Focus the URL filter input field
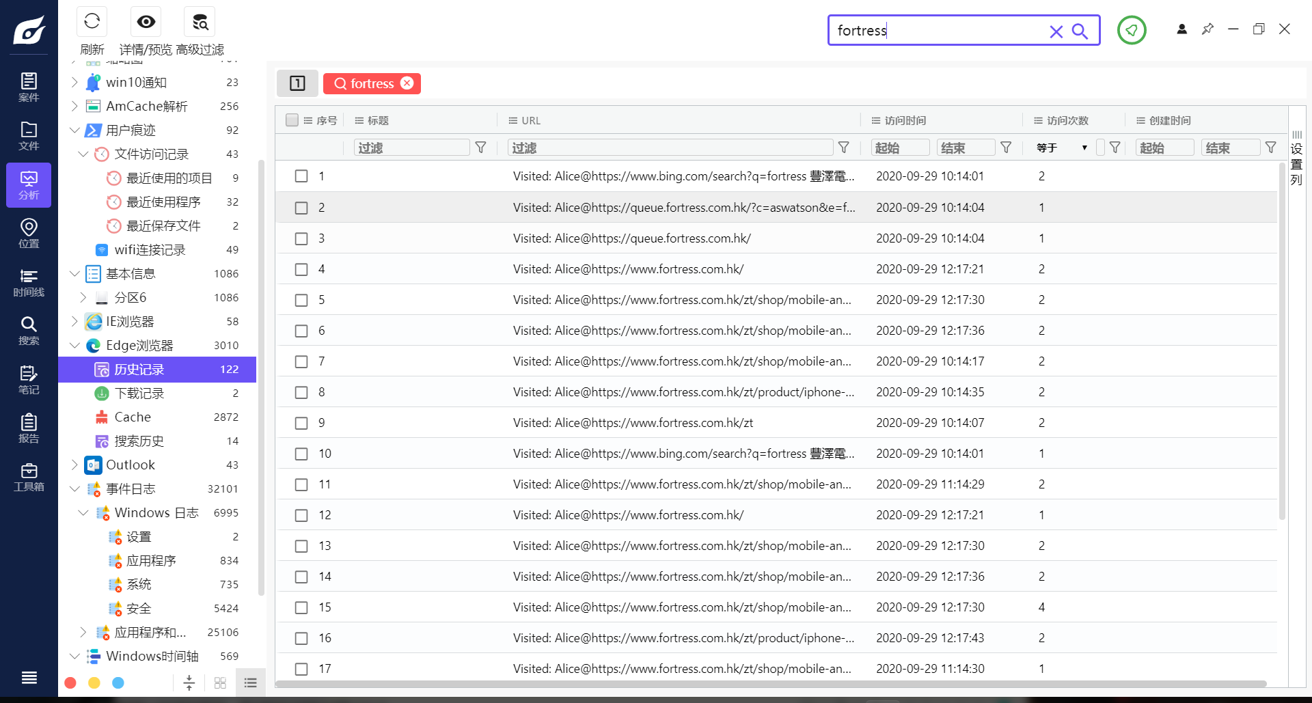Image resolution: width=1312 pixels, height=703 pixels. pyautogui.click(x=670, y=148)
